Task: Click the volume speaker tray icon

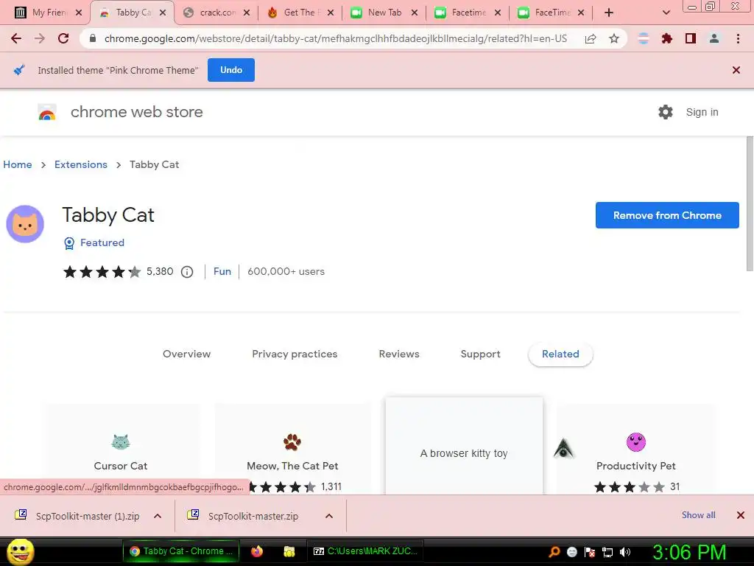Action: coord(625,552)
